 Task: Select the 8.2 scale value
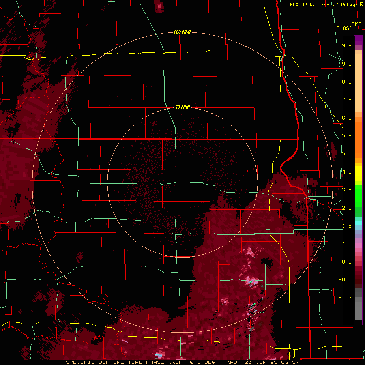[x=347, y=82]
